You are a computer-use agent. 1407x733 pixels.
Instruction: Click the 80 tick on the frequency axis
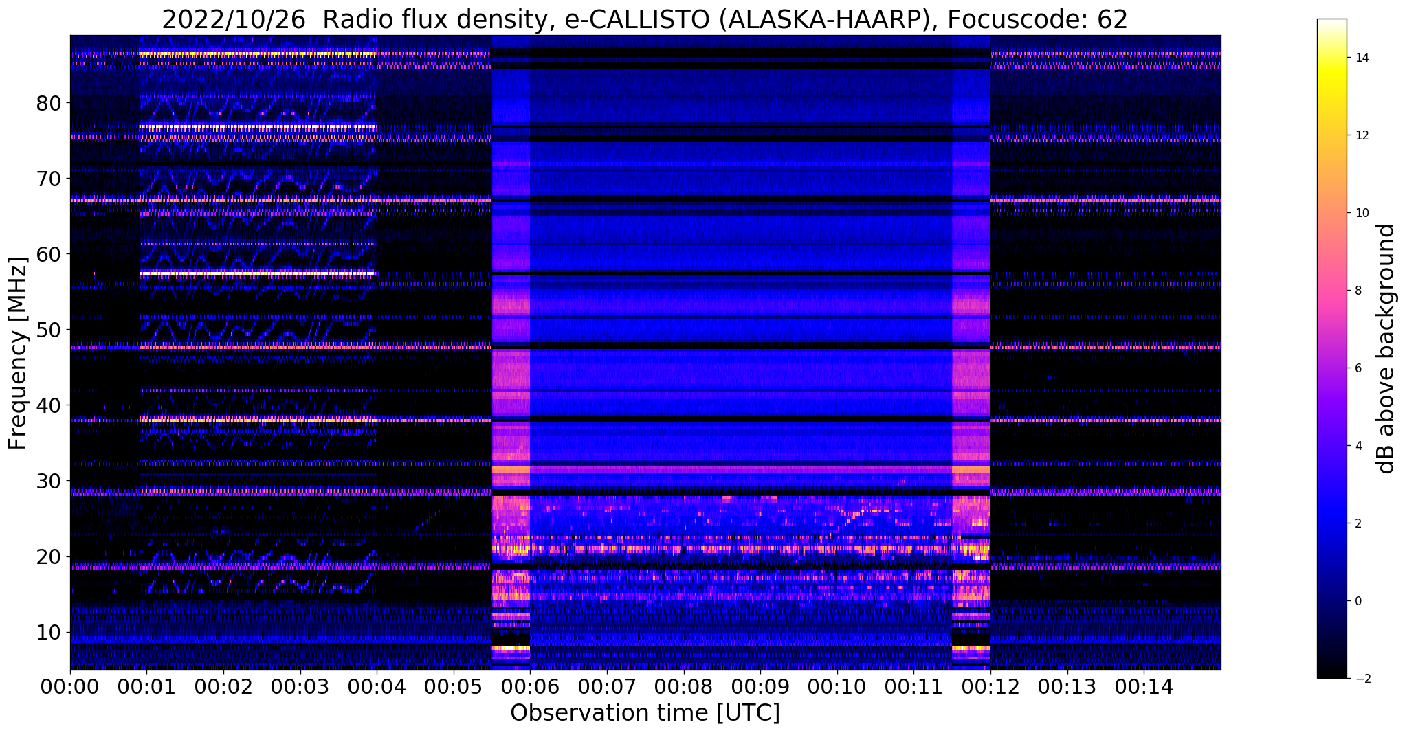pyautogui.click(x=49, y=103)
